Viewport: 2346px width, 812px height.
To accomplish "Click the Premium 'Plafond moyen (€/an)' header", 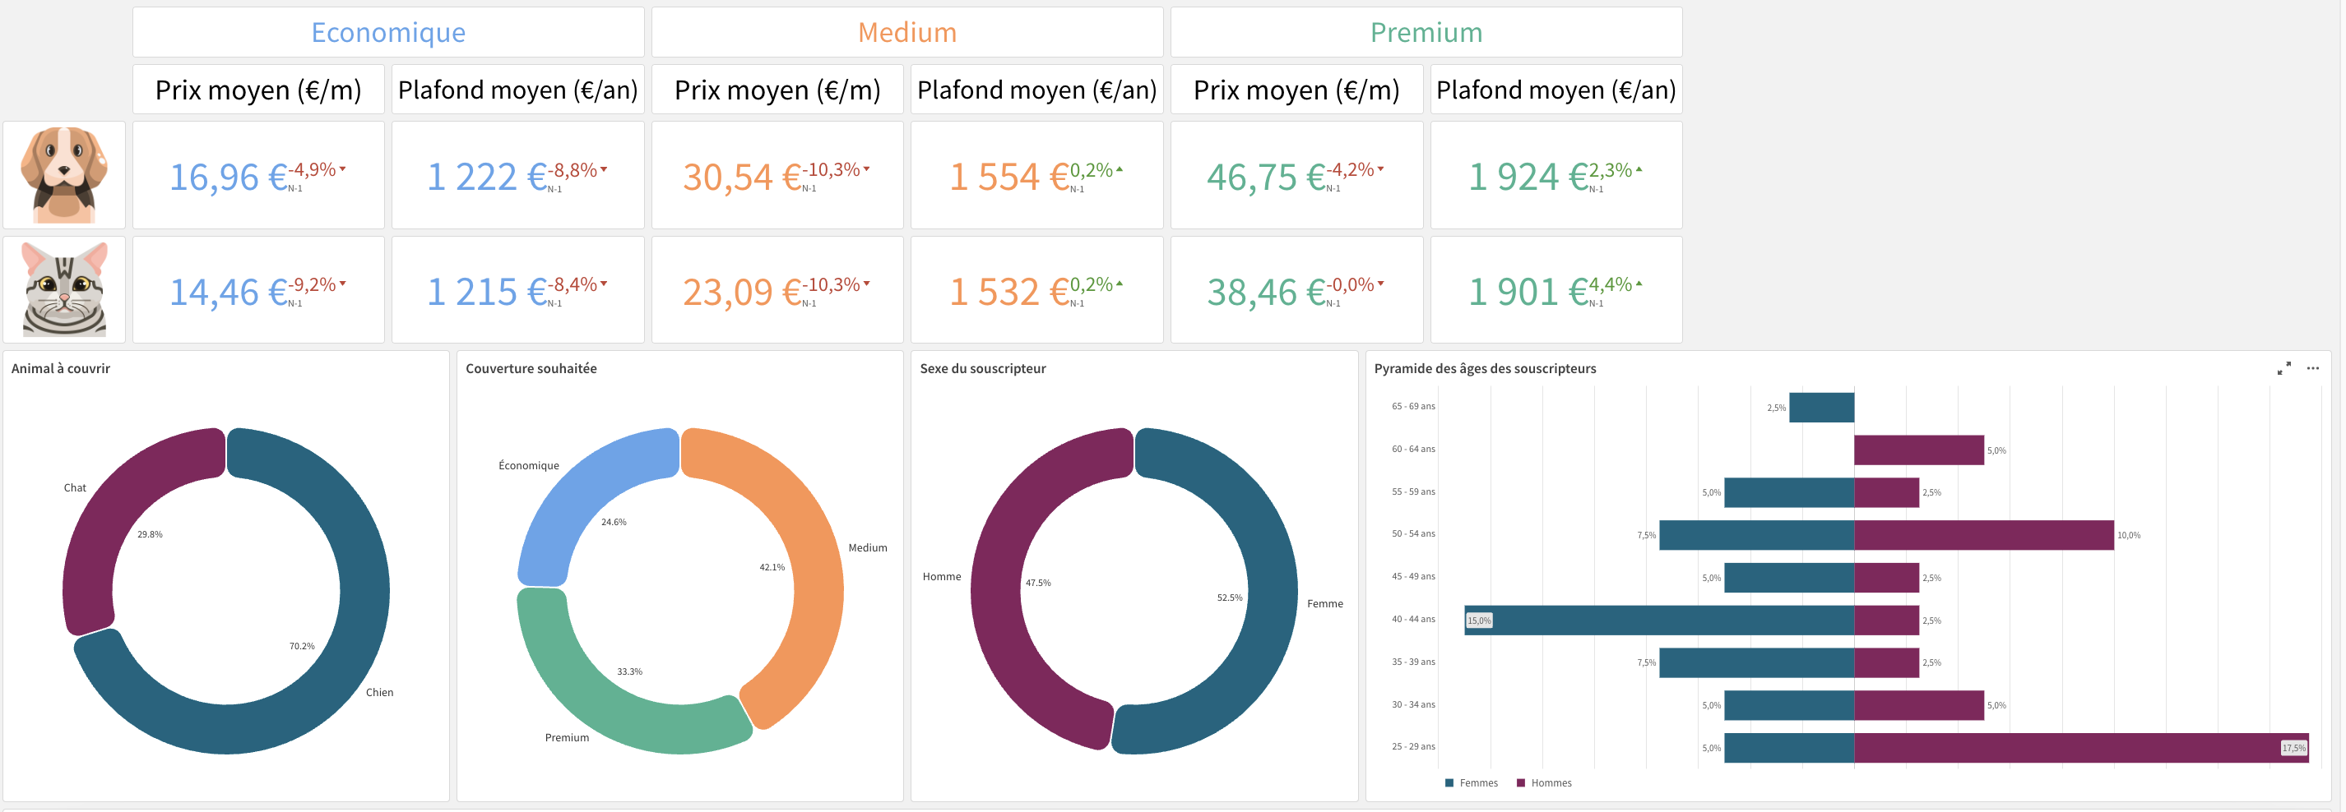I will click(x=1556, y=90).
